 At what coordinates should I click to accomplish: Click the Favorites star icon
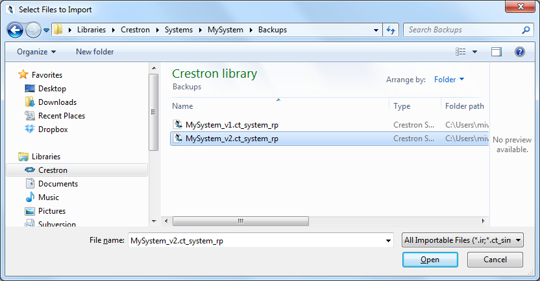(x=23, y=74)
